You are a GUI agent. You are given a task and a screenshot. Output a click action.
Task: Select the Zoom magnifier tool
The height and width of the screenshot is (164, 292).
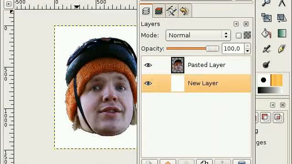pyautogui.click(x=266, y=3)
